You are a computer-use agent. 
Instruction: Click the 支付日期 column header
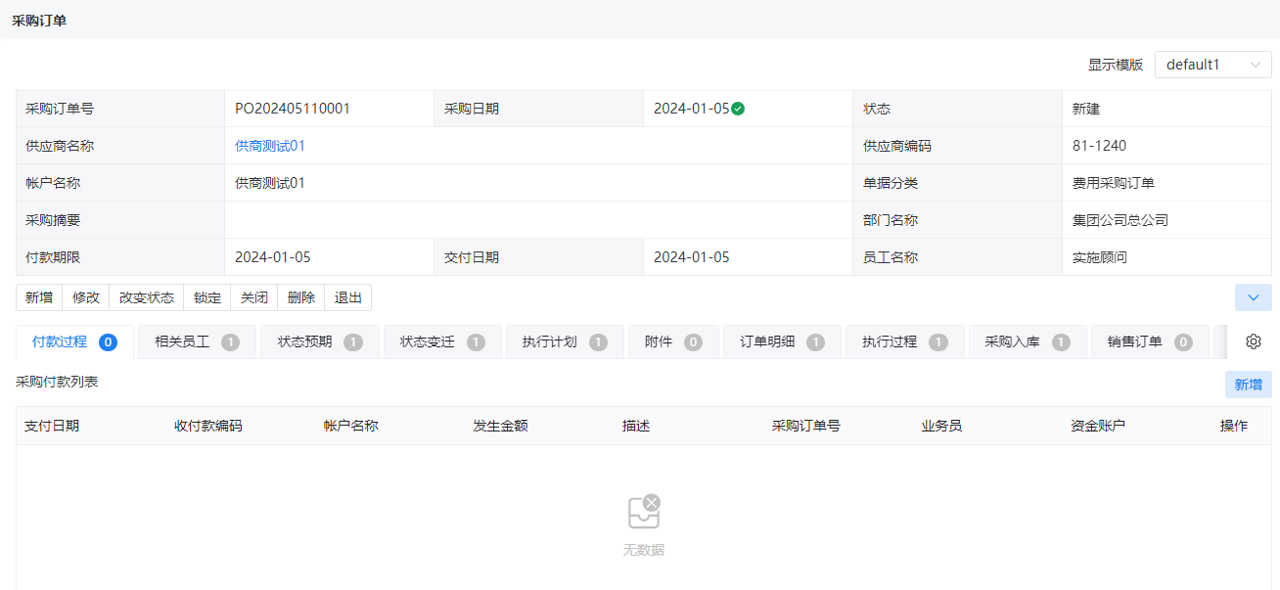(52, 426)
